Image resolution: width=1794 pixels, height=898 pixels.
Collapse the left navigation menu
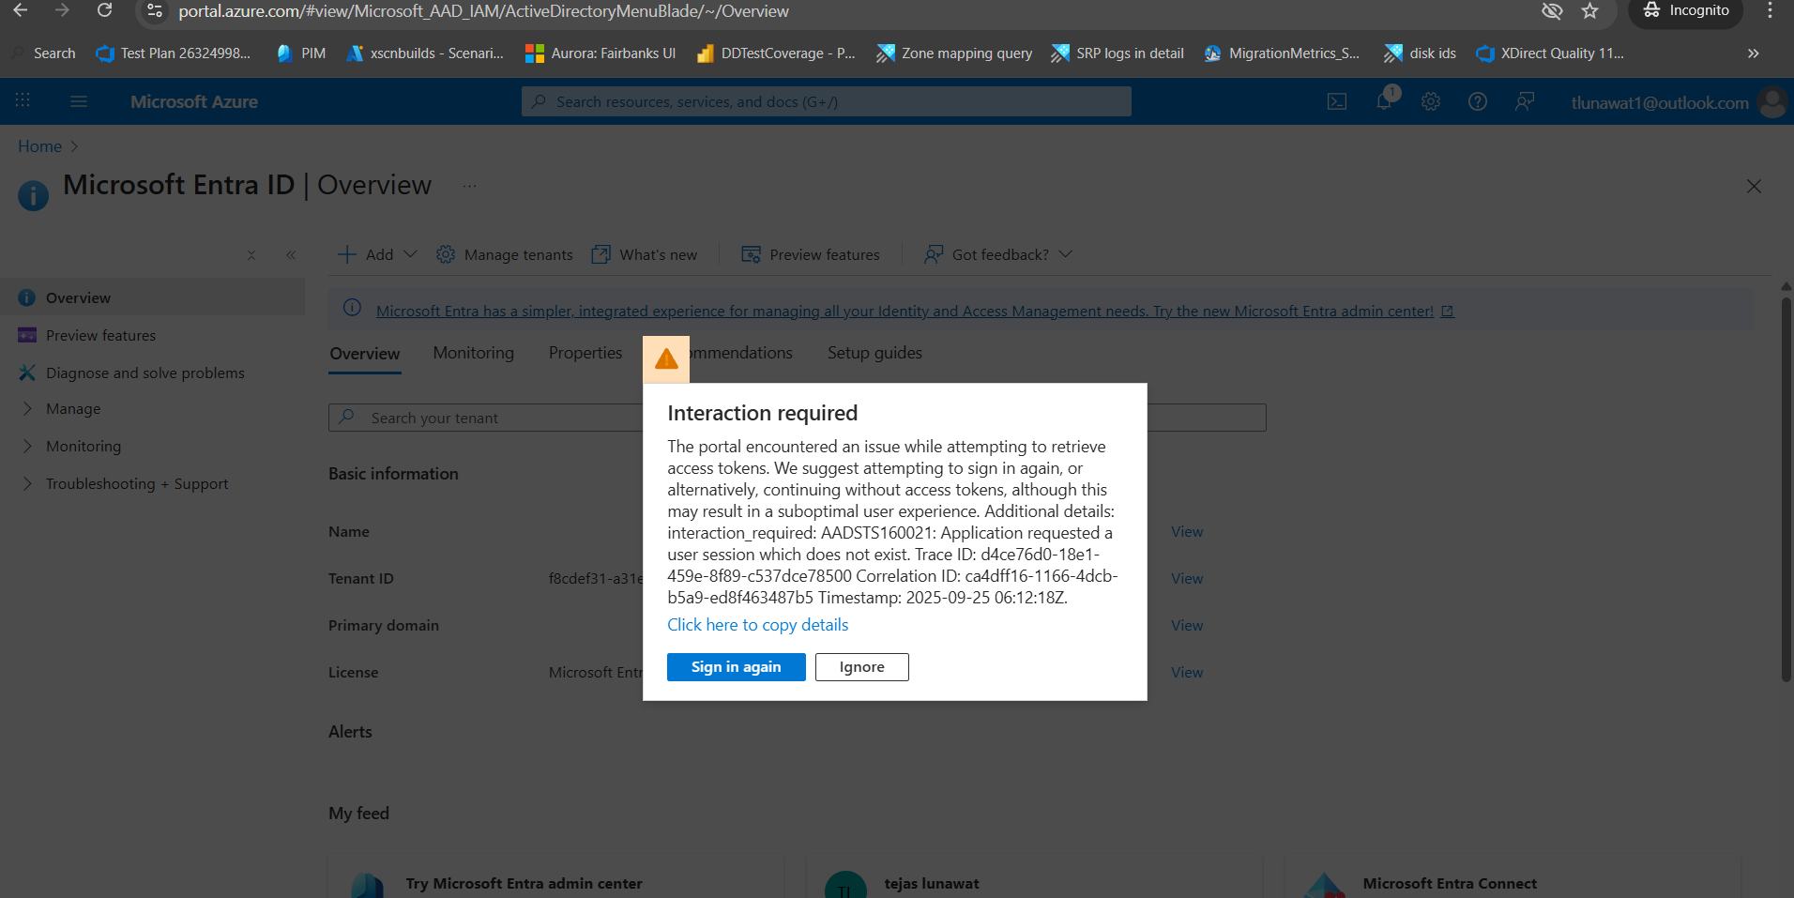291,254
